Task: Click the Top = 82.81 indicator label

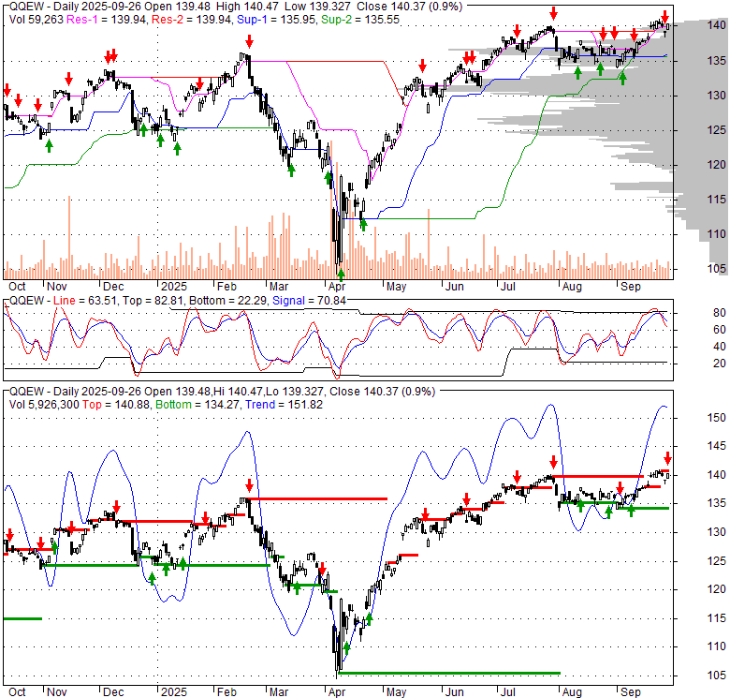Action: 152,301
